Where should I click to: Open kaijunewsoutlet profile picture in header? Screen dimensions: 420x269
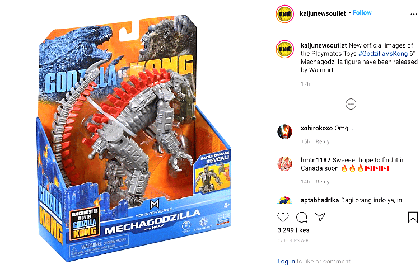(x=285, y=14)
